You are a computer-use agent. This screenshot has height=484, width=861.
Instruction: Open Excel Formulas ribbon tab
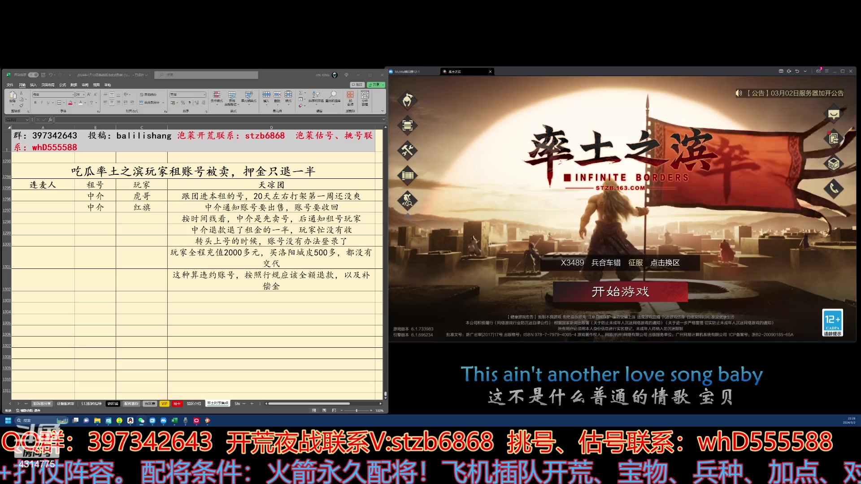pos(62,85)
